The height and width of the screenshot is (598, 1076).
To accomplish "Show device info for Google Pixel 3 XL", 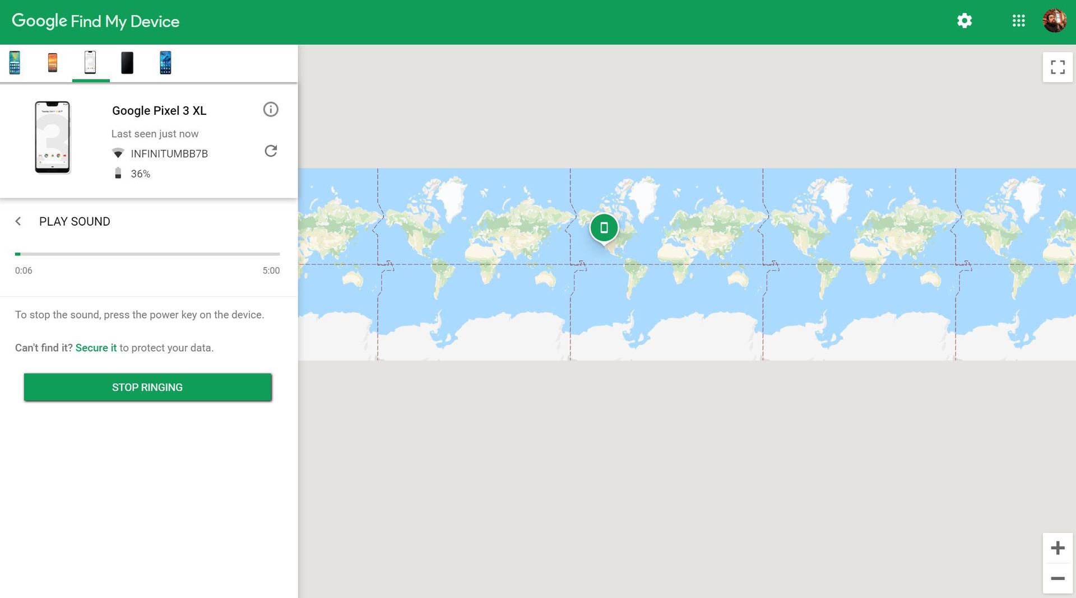I will point(271,110).
